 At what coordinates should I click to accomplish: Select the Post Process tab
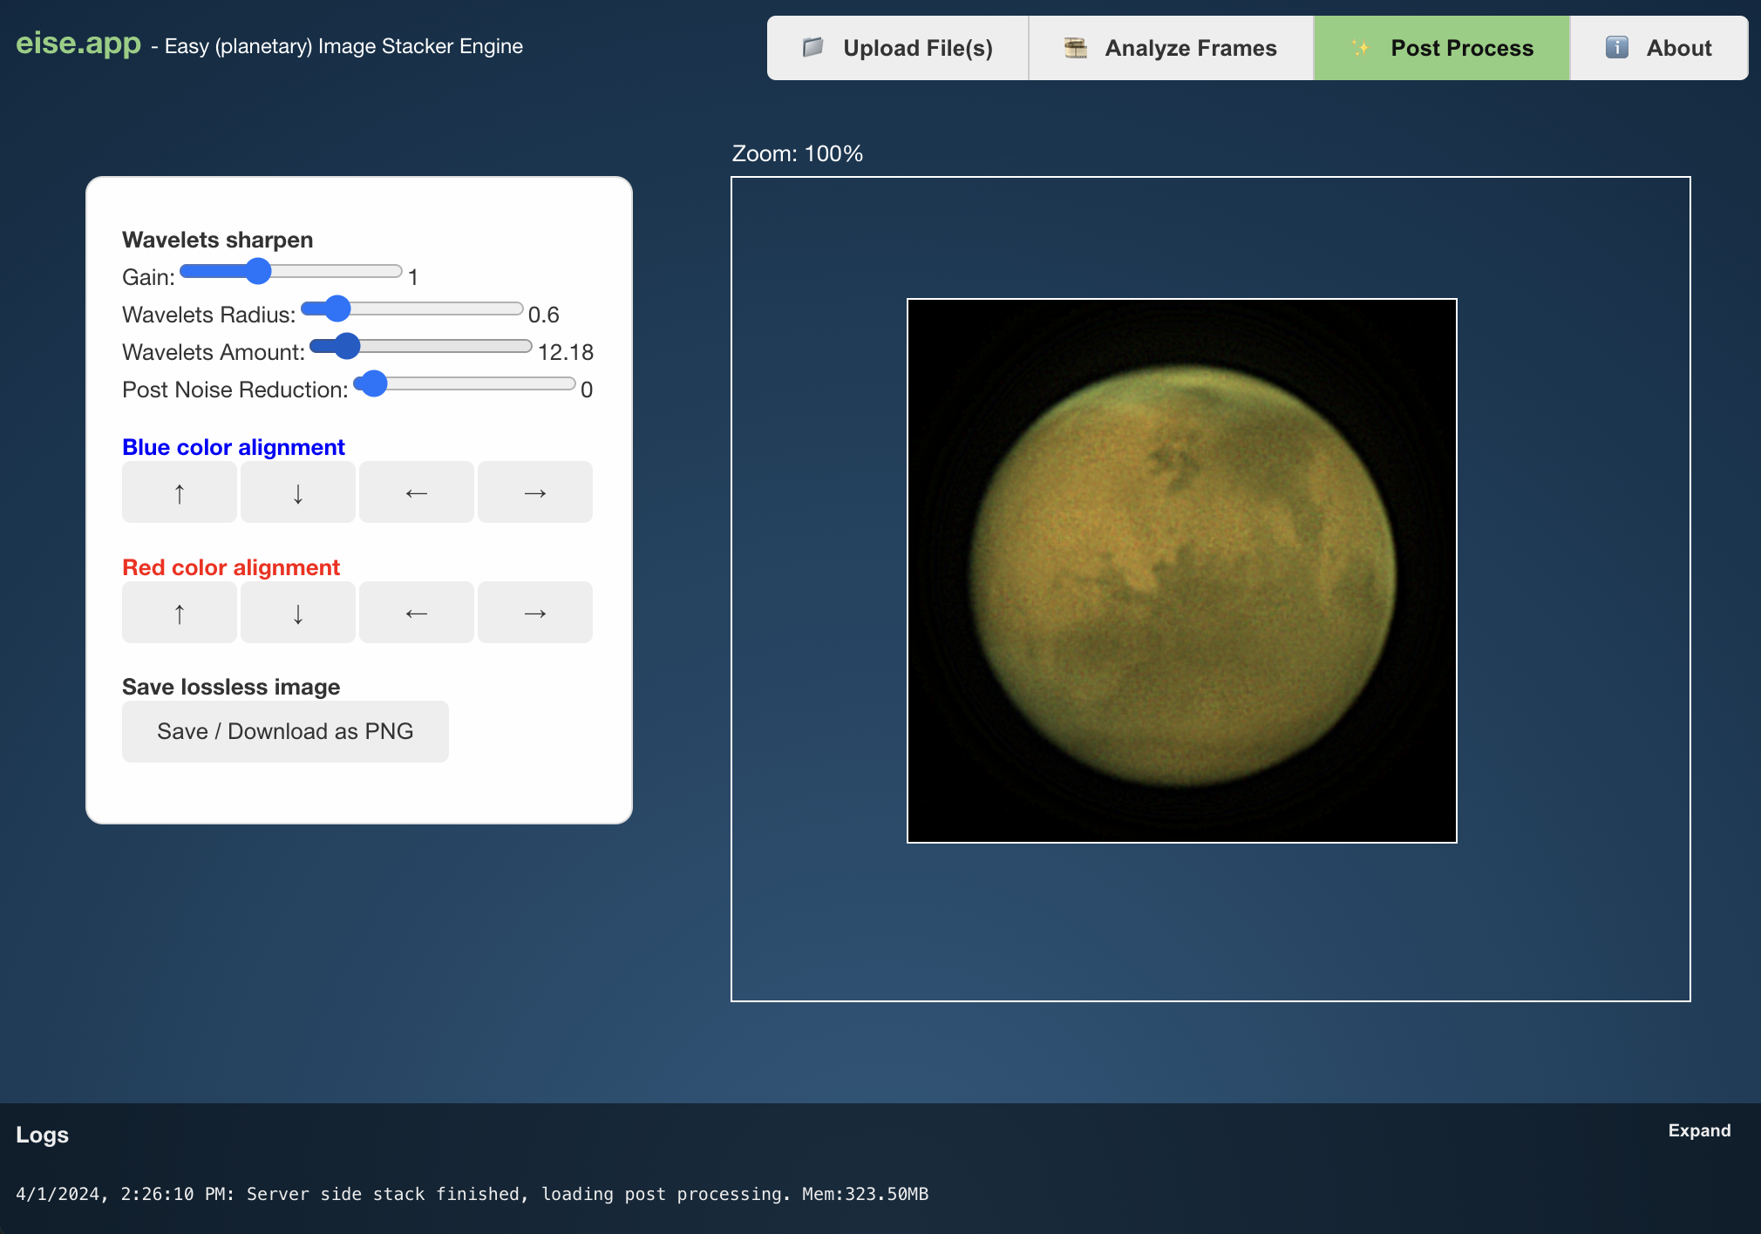(x=1442, y=48)
